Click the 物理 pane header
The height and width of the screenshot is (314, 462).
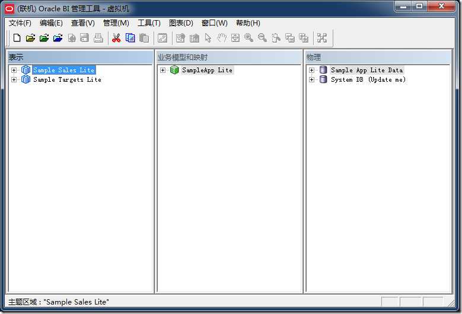pyautogui.click(x=378, y=57)
